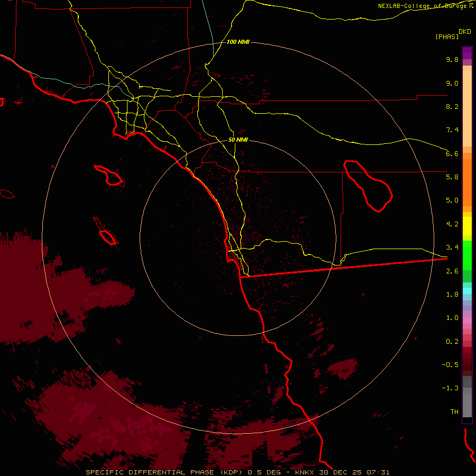Viewport: 476px width, 476px height.
Task: Select the 7.4 scale value
Action: point(452,130)
